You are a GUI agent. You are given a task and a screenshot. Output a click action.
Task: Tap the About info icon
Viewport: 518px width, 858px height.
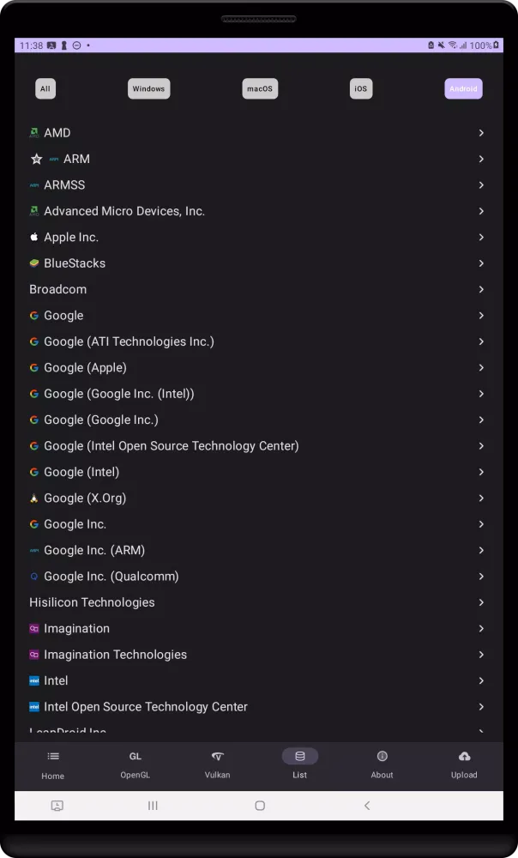point(382,756)
